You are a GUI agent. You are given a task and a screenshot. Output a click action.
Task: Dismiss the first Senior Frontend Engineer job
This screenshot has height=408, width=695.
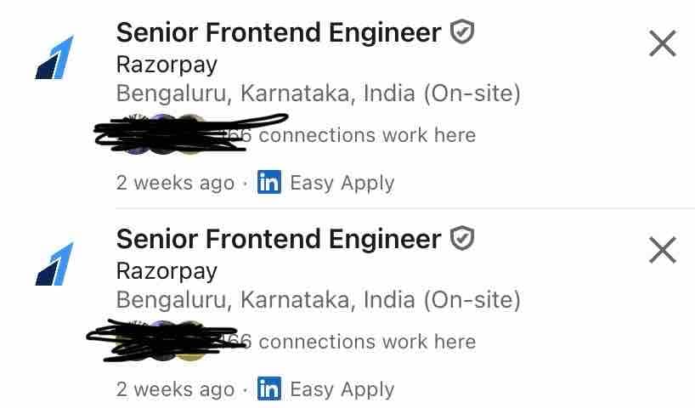click(662, 43)
